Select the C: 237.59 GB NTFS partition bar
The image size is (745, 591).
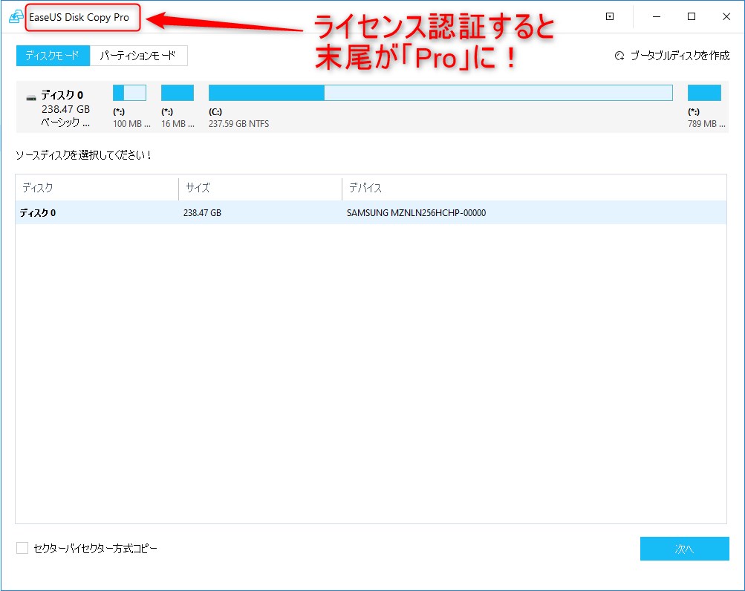click(x=440, y=93)
